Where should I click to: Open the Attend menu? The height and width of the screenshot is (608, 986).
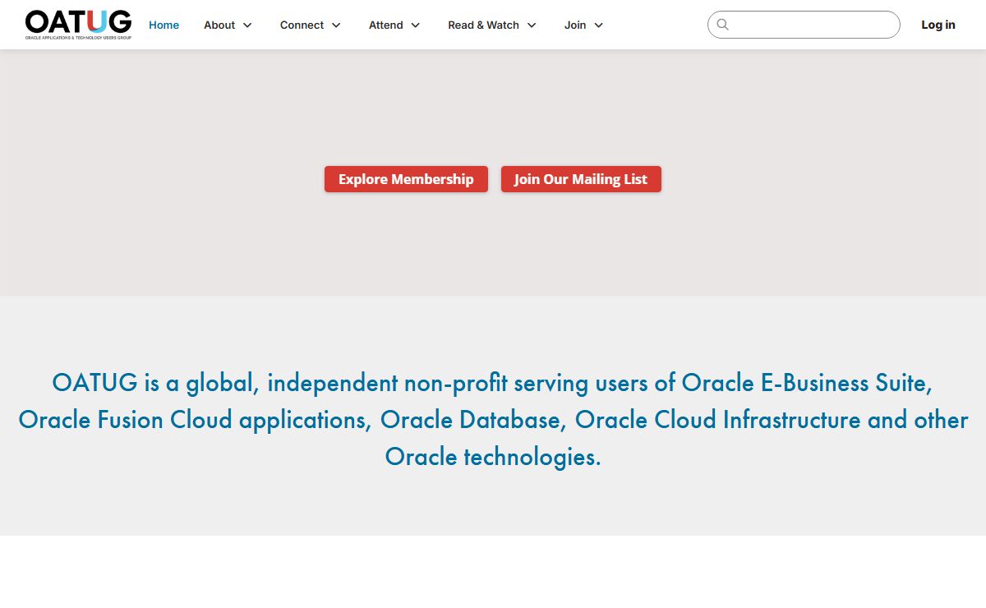pos(385,25)
